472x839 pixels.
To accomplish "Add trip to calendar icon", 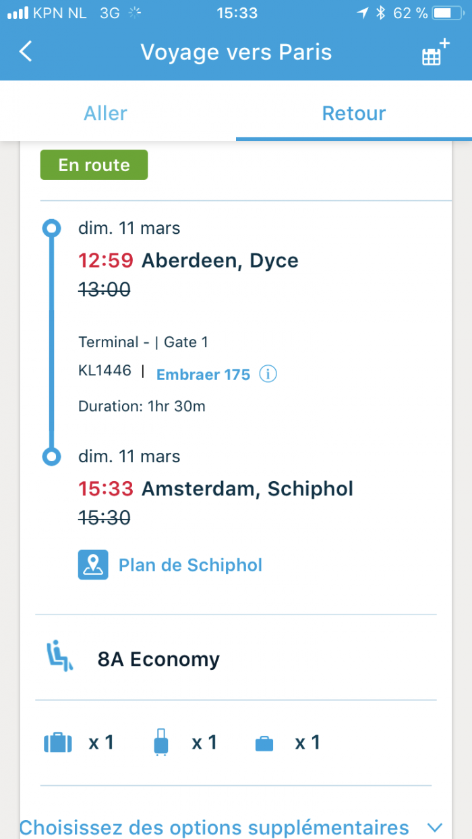I will (x=434, y=53).
